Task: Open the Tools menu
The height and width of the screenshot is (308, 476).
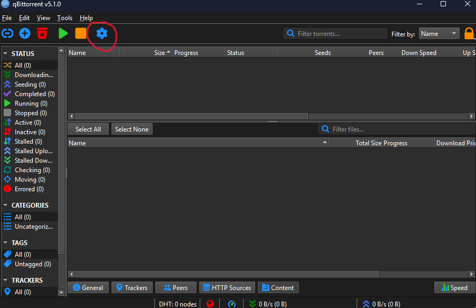Action: (x=64, y=18)
